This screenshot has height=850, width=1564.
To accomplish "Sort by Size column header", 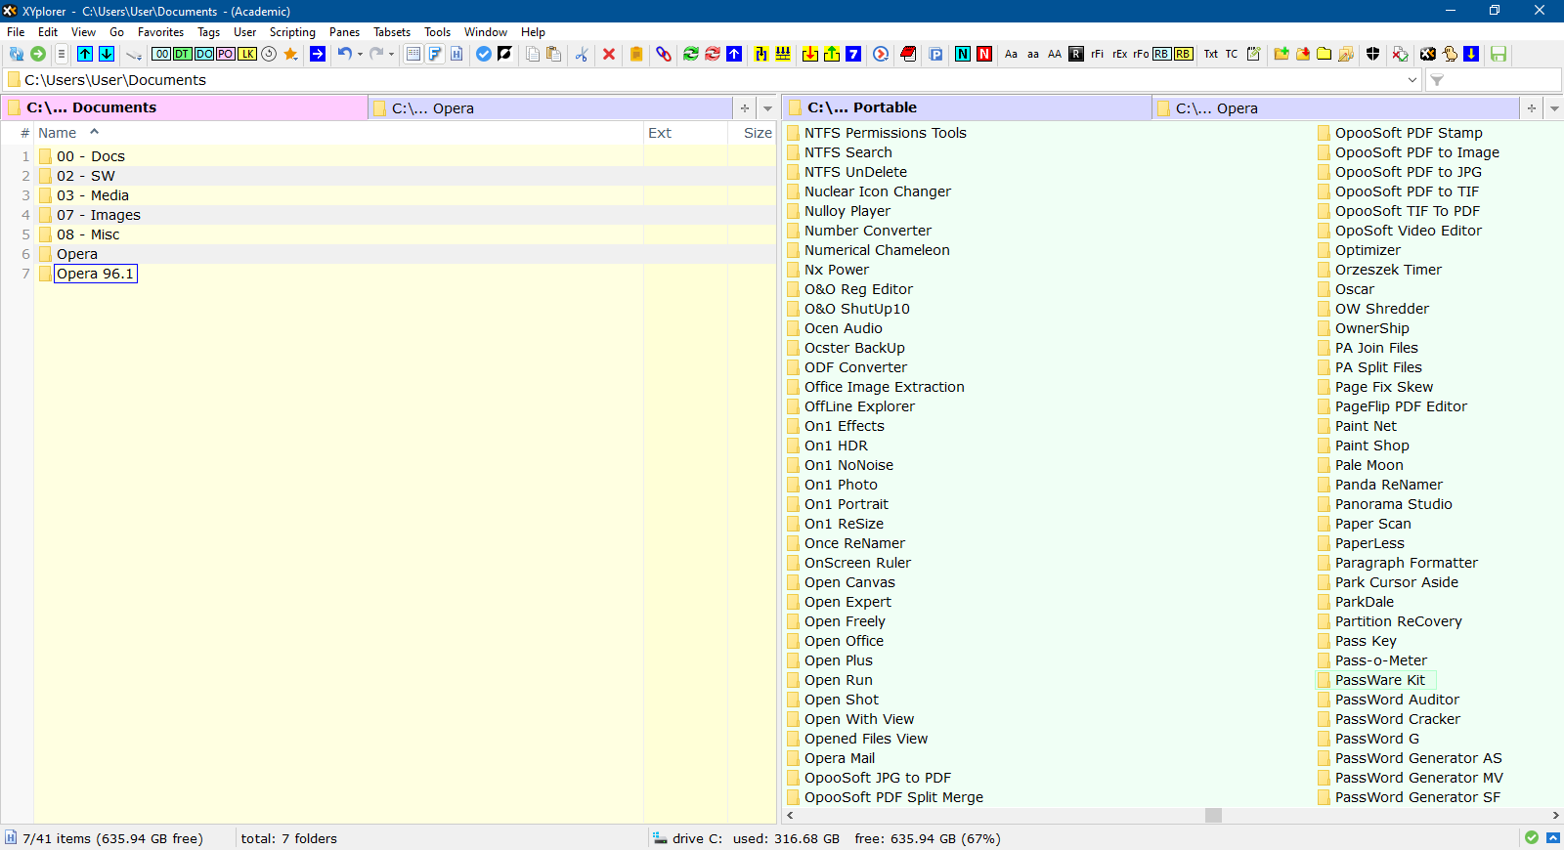I will click(x=753, y=133).
